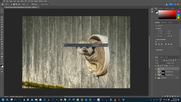Hide Layer 1 via eye icon
This screenshot has height=102, width=181.
point(156,69)
